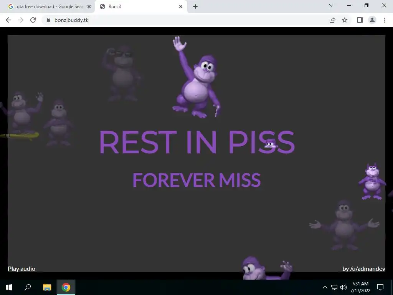This screenshot has height=295, width=393.
Task: Click the REST IN PISS heading
Action: tap(197, 142)
